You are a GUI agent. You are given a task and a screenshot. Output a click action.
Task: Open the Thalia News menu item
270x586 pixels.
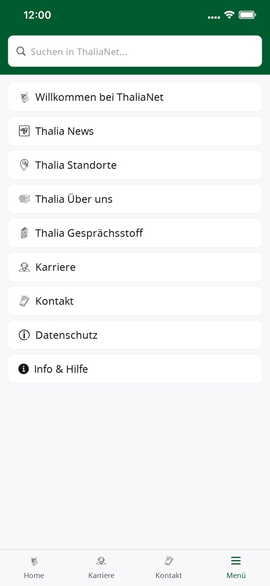tap(135, 131)
